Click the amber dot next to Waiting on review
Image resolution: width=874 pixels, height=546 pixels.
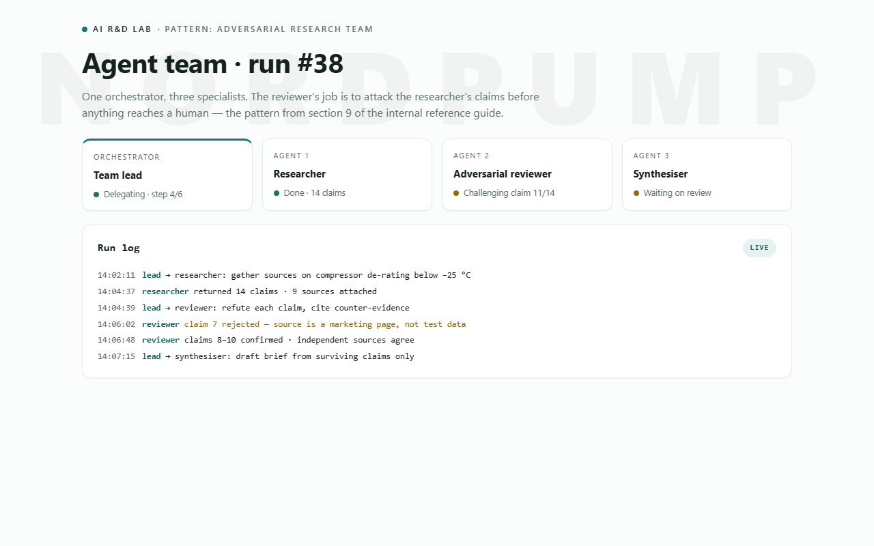[x=636, y=193]
